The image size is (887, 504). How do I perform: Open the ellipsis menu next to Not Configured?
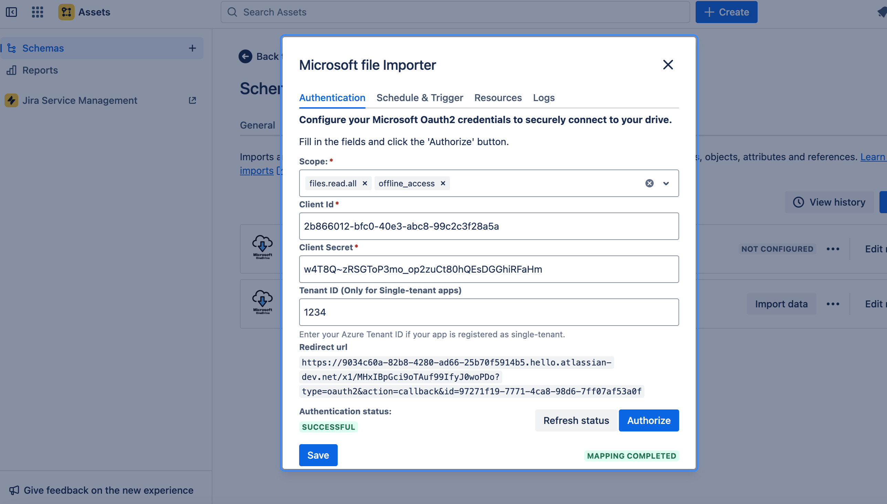click(x=833, y=249)
